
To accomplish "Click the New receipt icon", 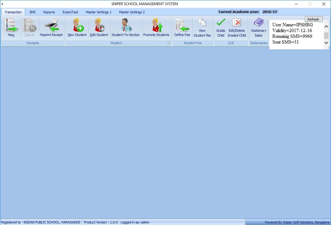I will [x=11, y=25].
